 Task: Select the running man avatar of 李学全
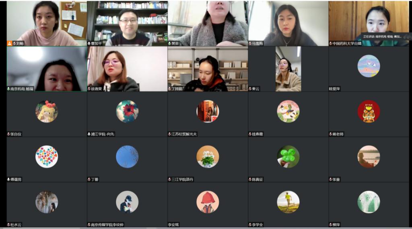click(288, 202)
